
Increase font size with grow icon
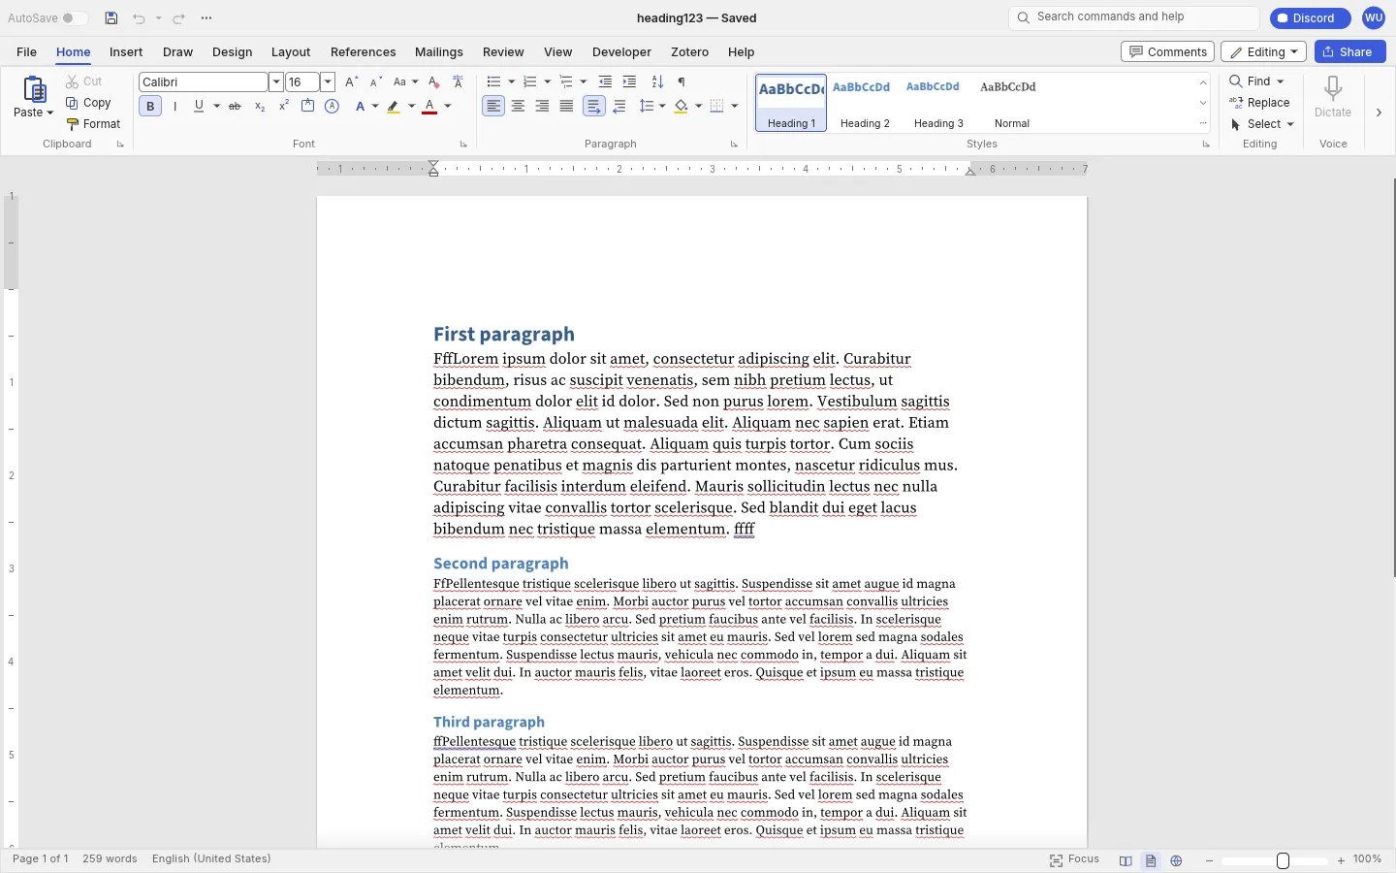click(x=351, y=82)
